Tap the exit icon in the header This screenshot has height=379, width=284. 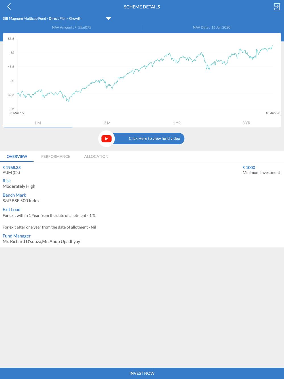coord(277,7)
